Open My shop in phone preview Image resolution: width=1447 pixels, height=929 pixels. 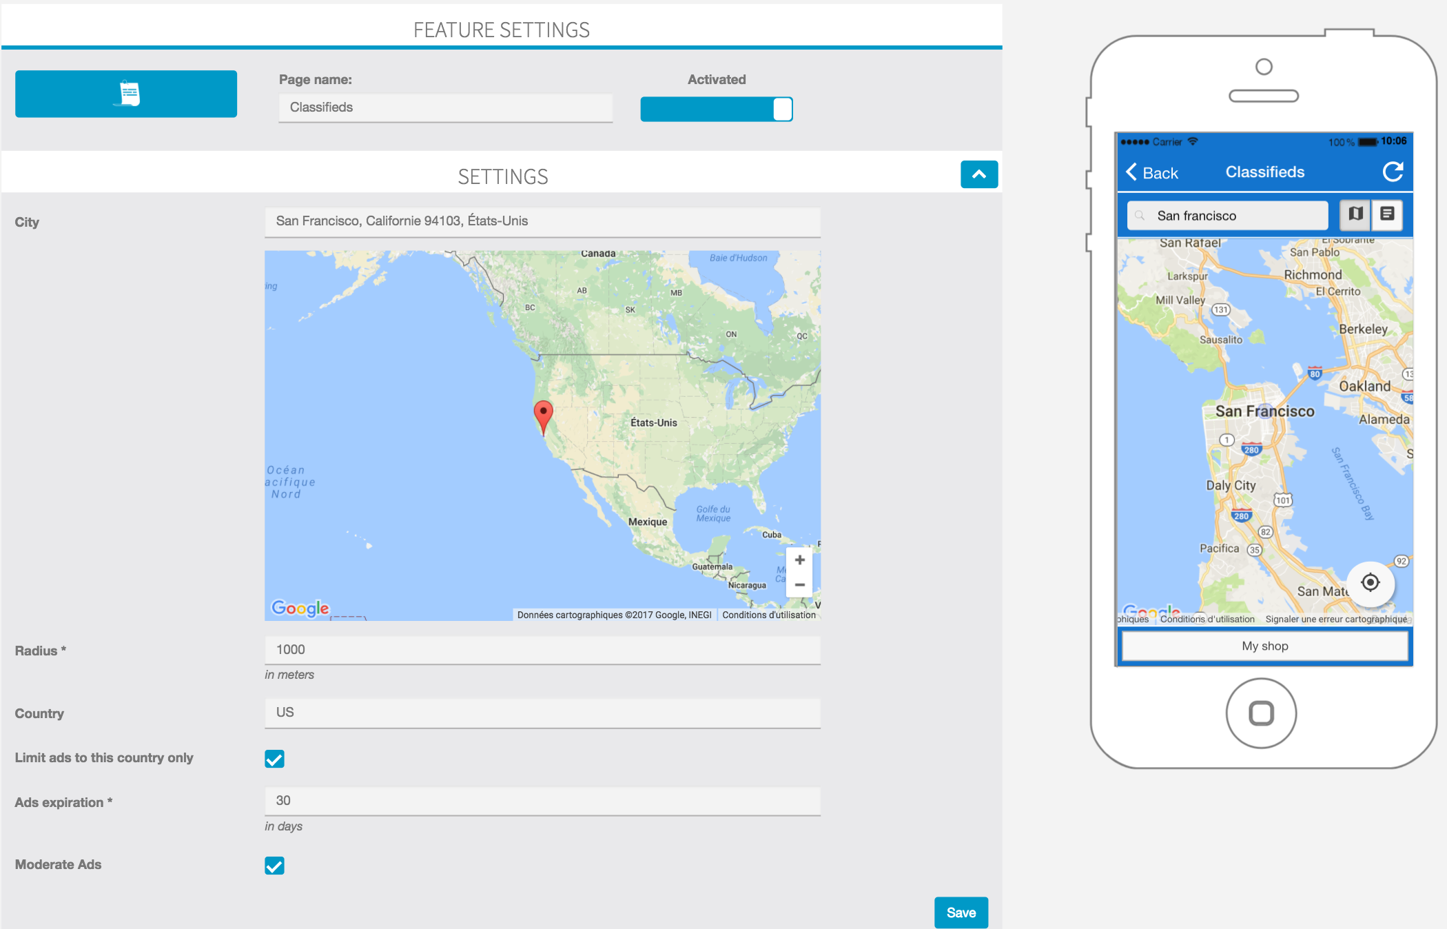point(1264,646)
